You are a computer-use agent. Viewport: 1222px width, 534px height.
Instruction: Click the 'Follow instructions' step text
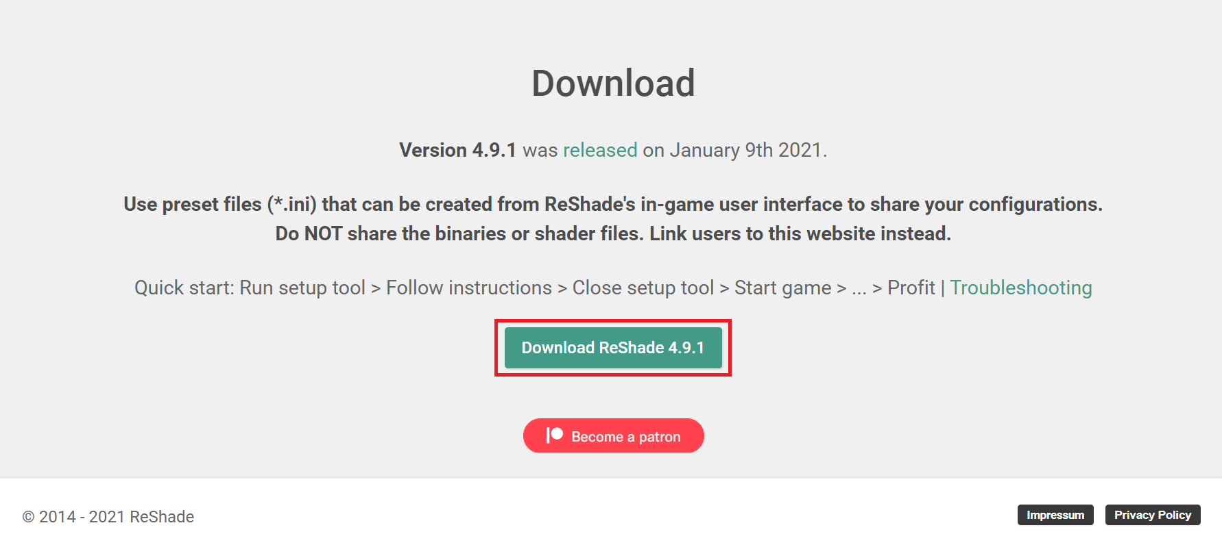tap(469, 288)
